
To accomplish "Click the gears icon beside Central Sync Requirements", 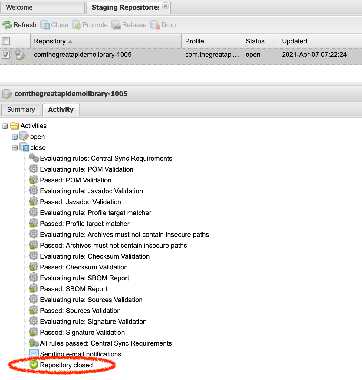I will (34, 158).
